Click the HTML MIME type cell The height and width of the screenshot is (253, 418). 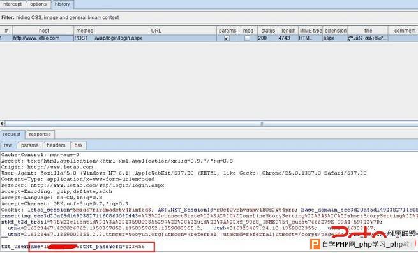pyautogui.click(x=311, y=38)
